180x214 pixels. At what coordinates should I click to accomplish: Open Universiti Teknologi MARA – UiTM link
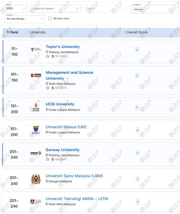point(77,199)
